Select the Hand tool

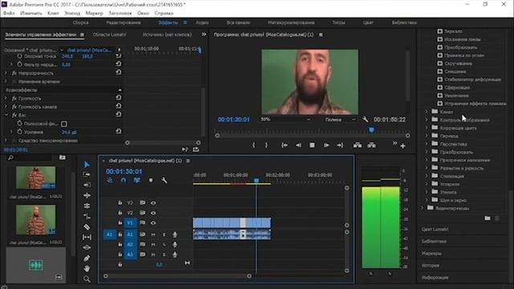(x=87, y=269)
